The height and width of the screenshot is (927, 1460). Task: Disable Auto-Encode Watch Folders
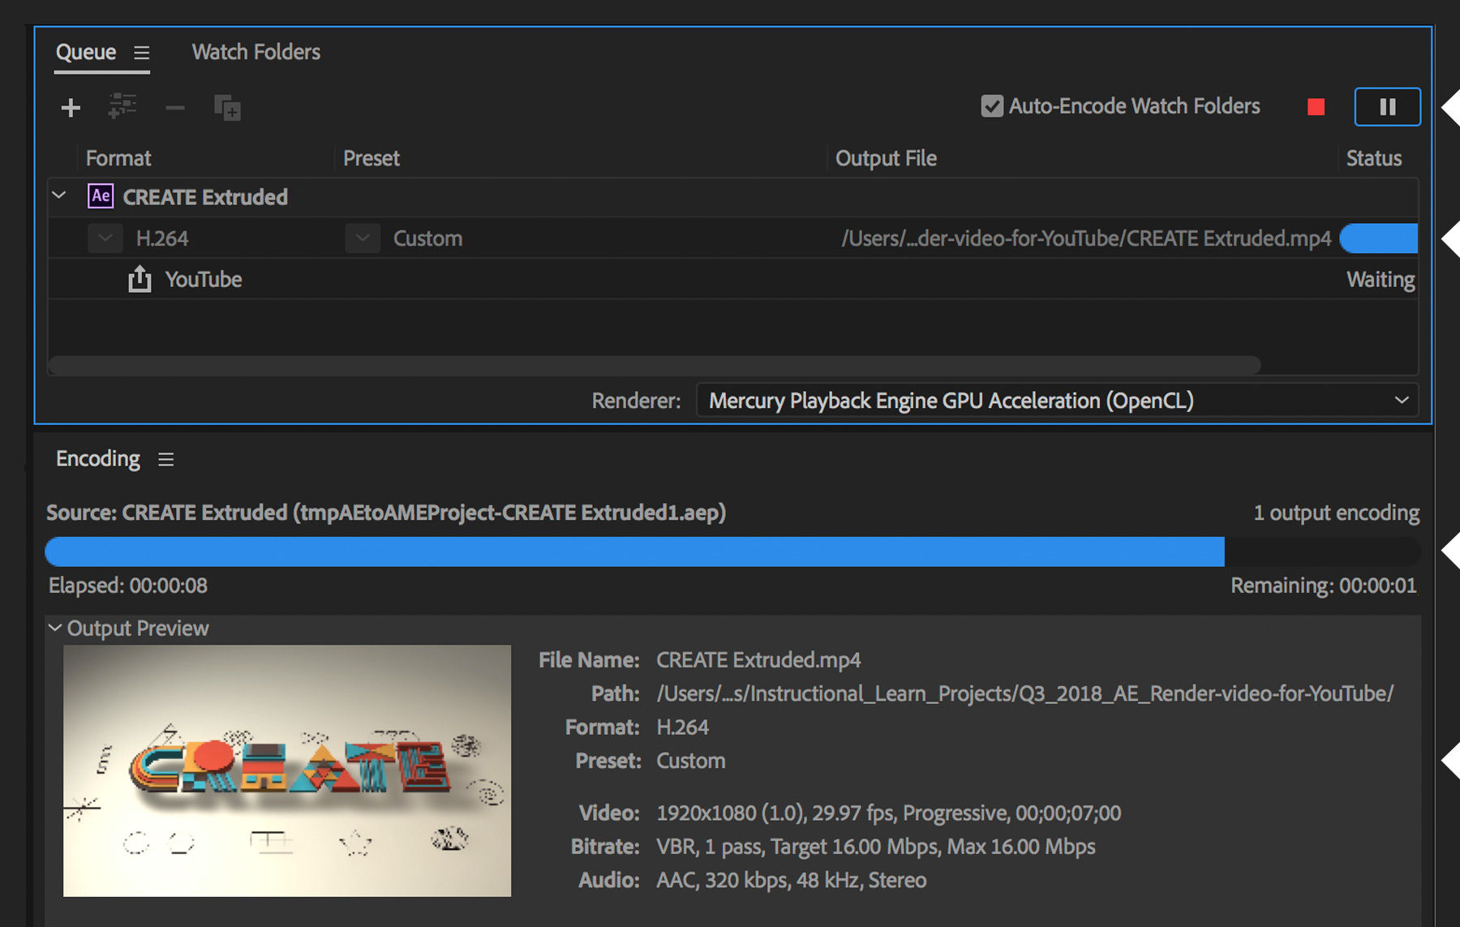991,105
